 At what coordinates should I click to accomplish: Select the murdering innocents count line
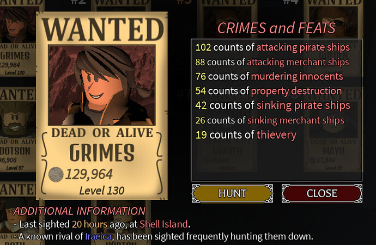[x=269, y=76]
